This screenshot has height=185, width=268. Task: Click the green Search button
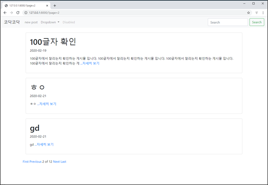tap(257, 22)
